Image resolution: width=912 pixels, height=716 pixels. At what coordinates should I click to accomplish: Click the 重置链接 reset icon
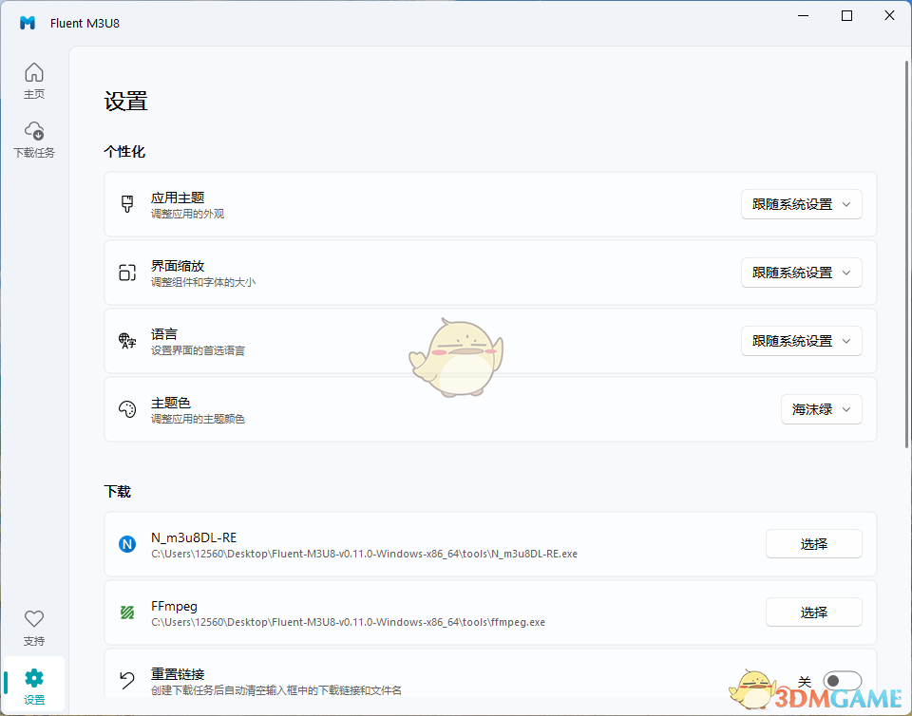click(127, 680)
